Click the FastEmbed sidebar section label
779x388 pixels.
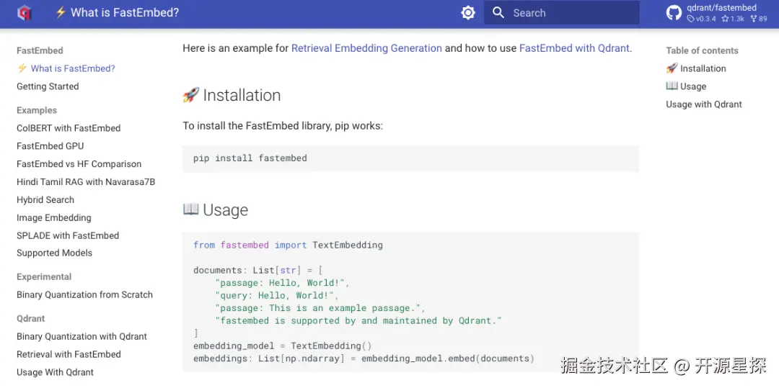[40, 50]
